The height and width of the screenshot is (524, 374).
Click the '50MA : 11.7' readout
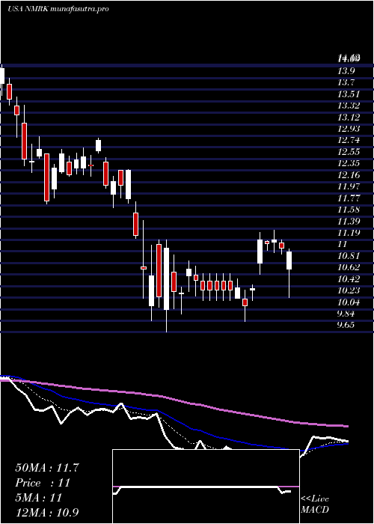click(47, 468)
